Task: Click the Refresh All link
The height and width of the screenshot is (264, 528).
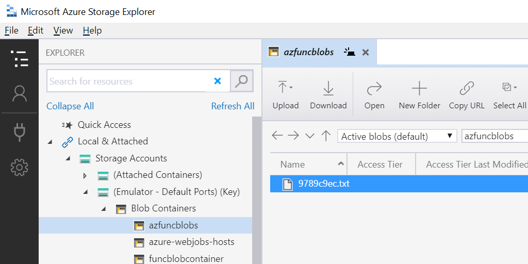Action: [233, 106]
